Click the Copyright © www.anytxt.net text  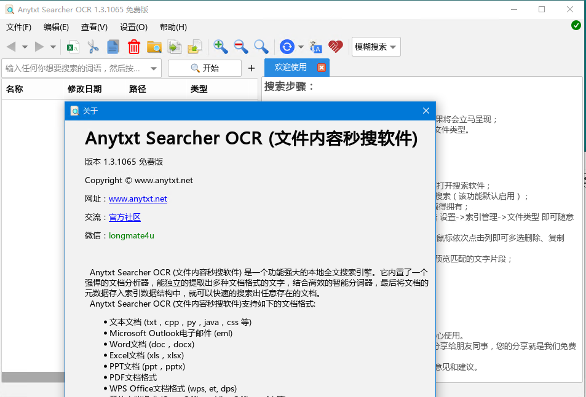(138, 181)
